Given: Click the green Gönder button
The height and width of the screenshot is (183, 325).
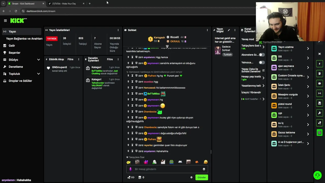Looking at the screenshot, I should (202, 177).
